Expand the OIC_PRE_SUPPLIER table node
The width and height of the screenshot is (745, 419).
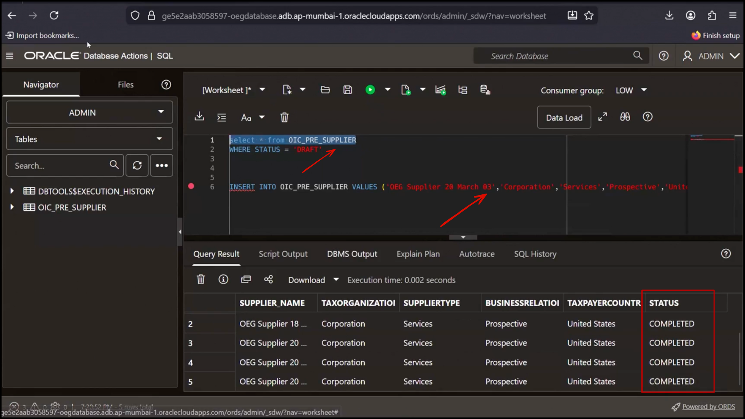(12, 207)
